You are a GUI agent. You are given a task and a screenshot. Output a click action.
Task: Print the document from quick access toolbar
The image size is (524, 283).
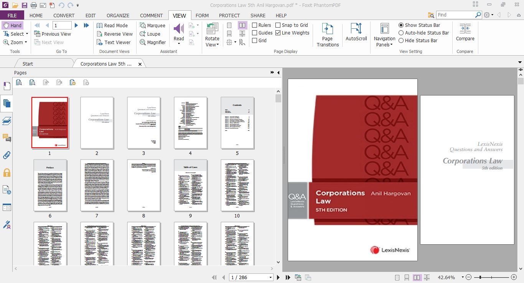[33, 5]
